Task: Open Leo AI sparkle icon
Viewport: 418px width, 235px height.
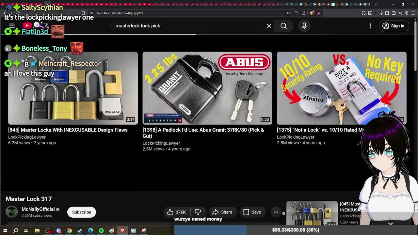Action: [400, 13]
